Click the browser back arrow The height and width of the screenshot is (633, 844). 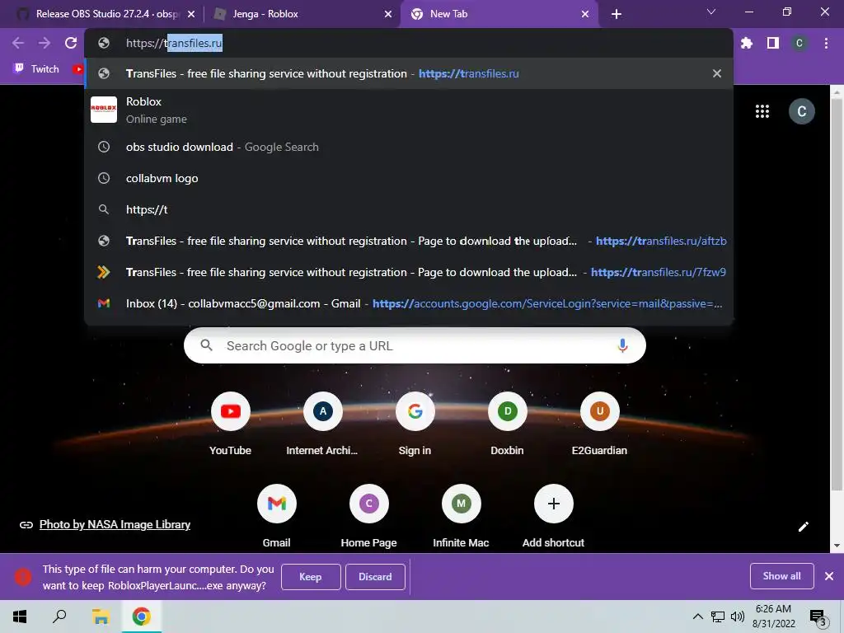click(x=18, y=43)
